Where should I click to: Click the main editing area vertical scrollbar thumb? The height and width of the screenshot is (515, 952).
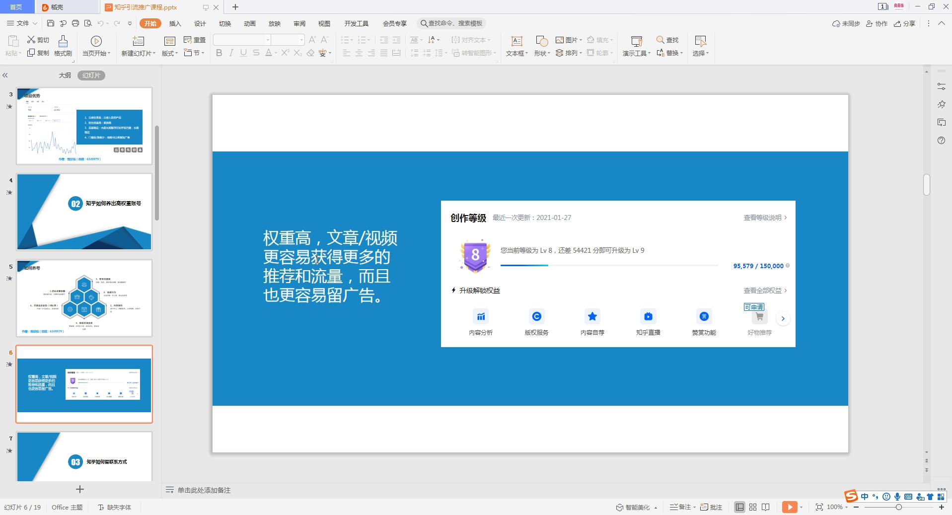pos(927,185)
